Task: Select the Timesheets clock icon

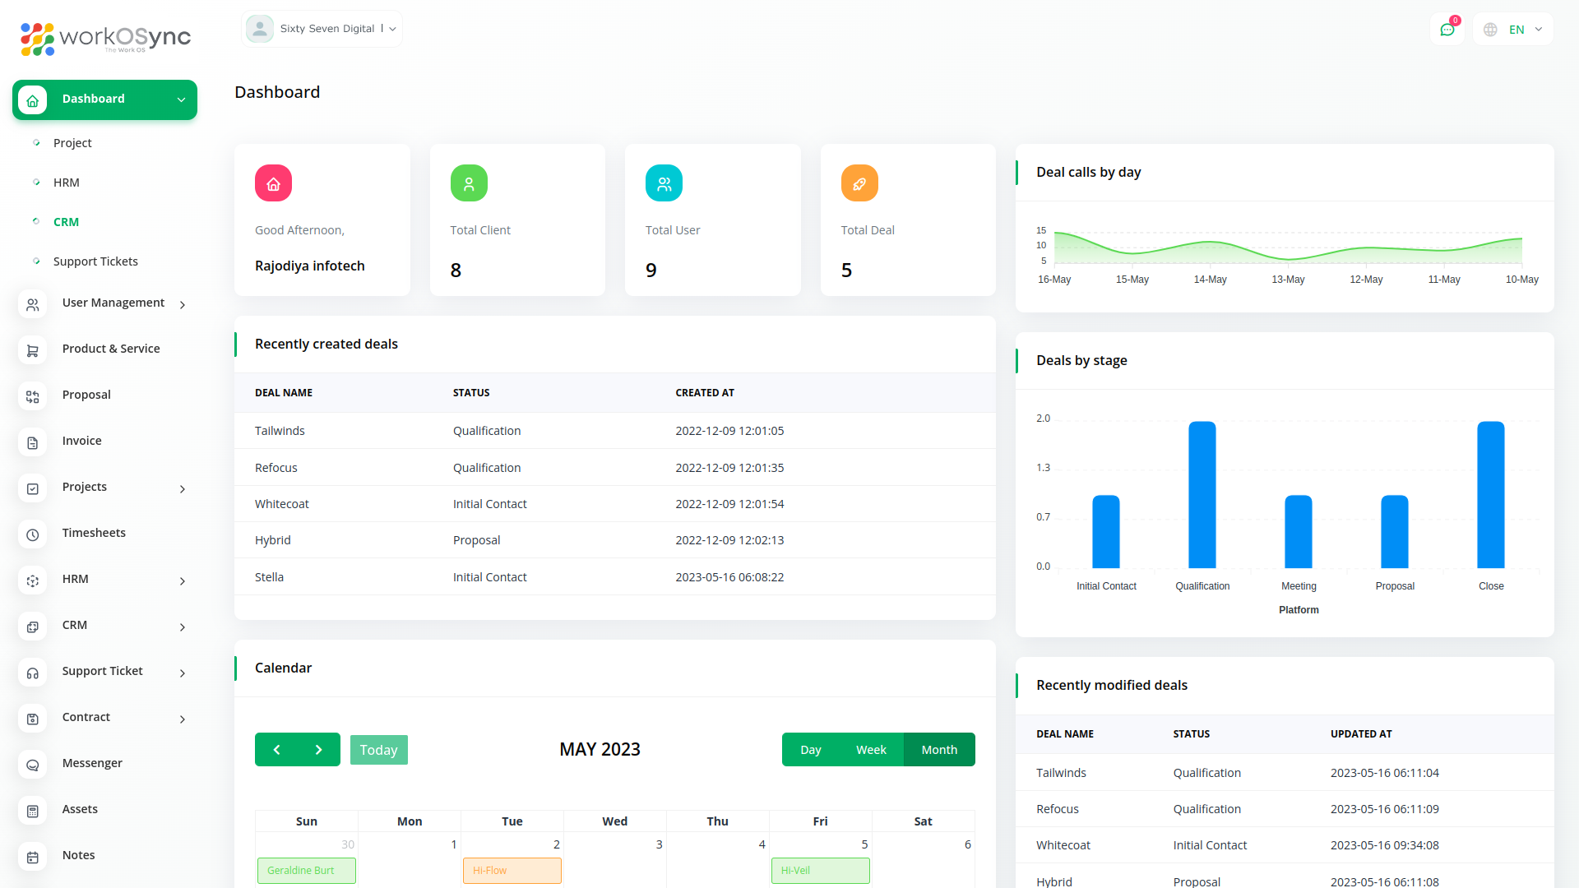Action: pyautogui.click(x=32, y=534)
